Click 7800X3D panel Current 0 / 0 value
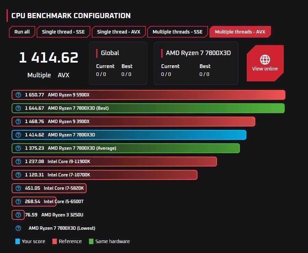 (x=166, y=74)
